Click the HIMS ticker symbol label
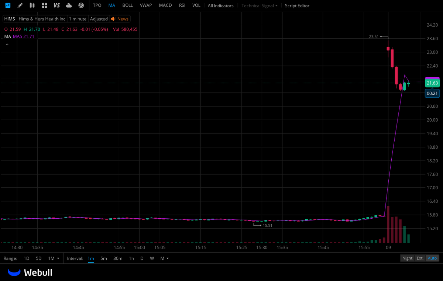Image resolution: width=443 pixels, height=281 pixels. click(10, 19)
